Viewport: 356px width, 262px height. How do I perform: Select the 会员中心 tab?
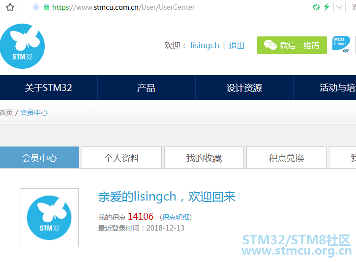pos(39,158)
